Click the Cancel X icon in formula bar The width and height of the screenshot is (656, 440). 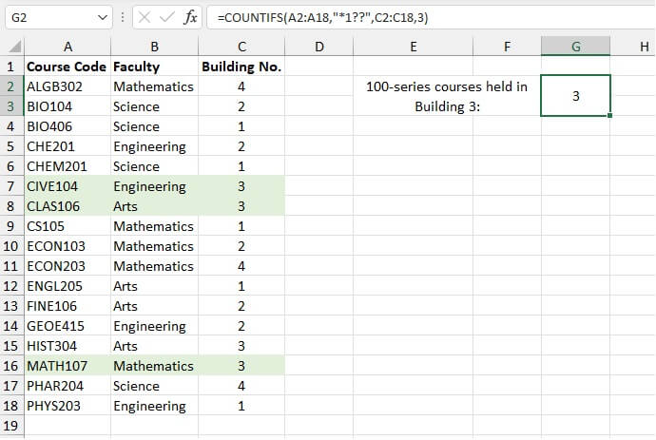(143, 17)
